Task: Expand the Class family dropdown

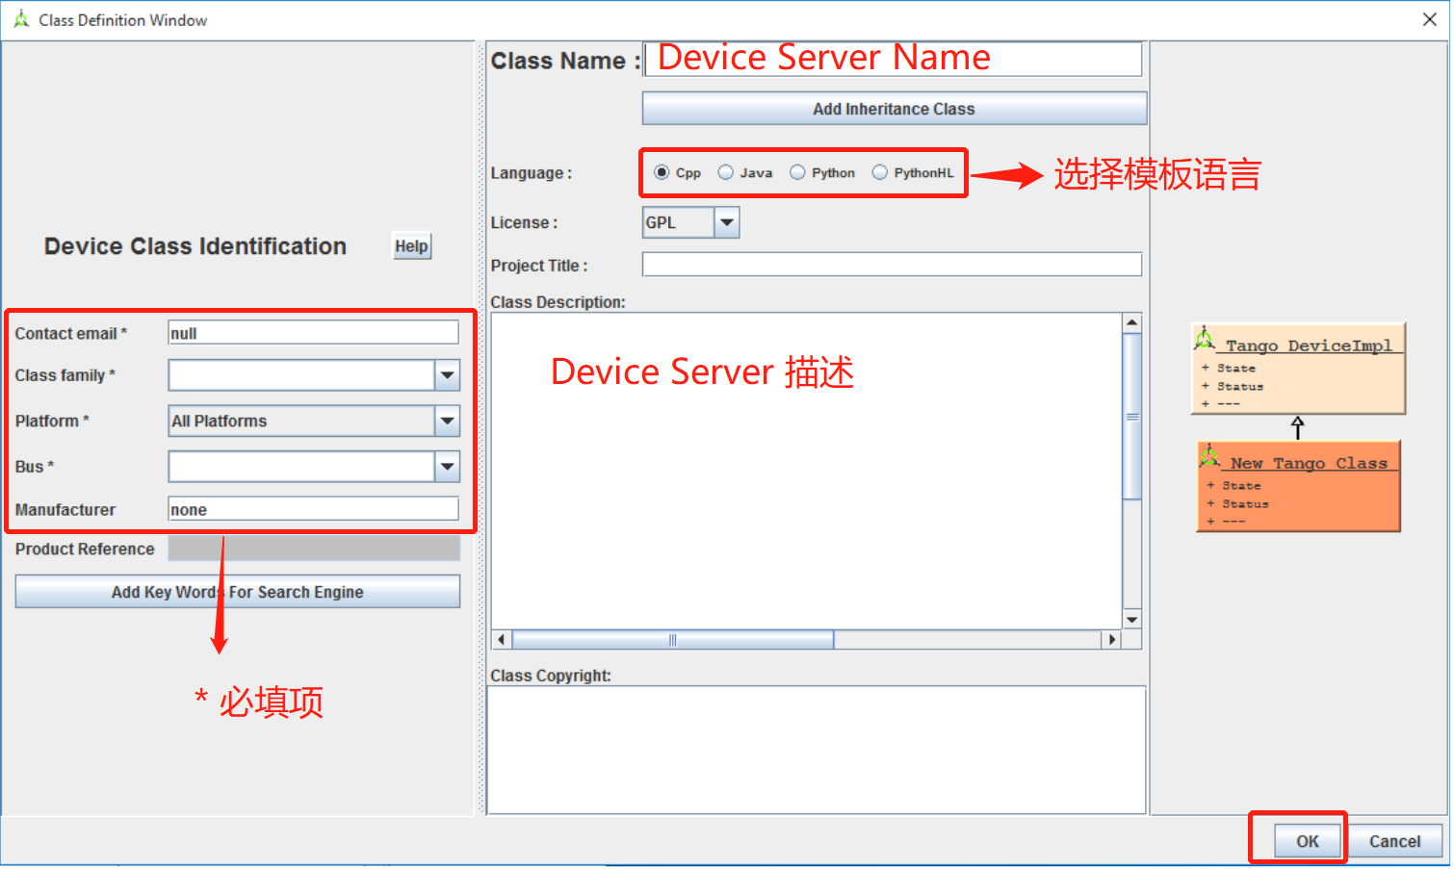Action: point(447,375)
